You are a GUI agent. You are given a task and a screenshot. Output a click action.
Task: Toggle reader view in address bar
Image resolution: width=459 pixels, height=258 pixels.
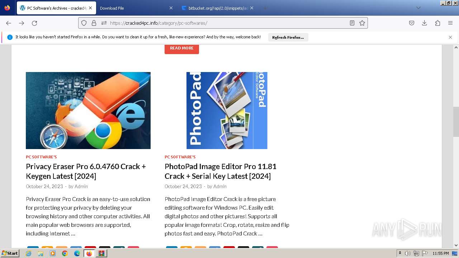352,23
